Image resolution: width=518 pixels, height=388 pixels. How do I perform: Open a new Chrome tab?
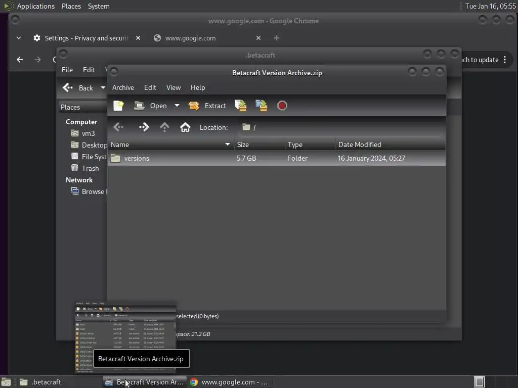coord(277,38)
